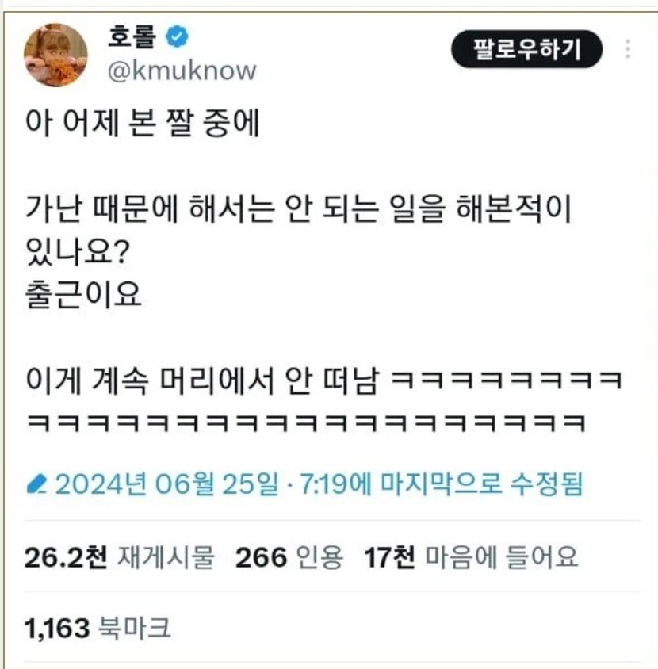Open the three-dot more options menu

tap(628, 49)
